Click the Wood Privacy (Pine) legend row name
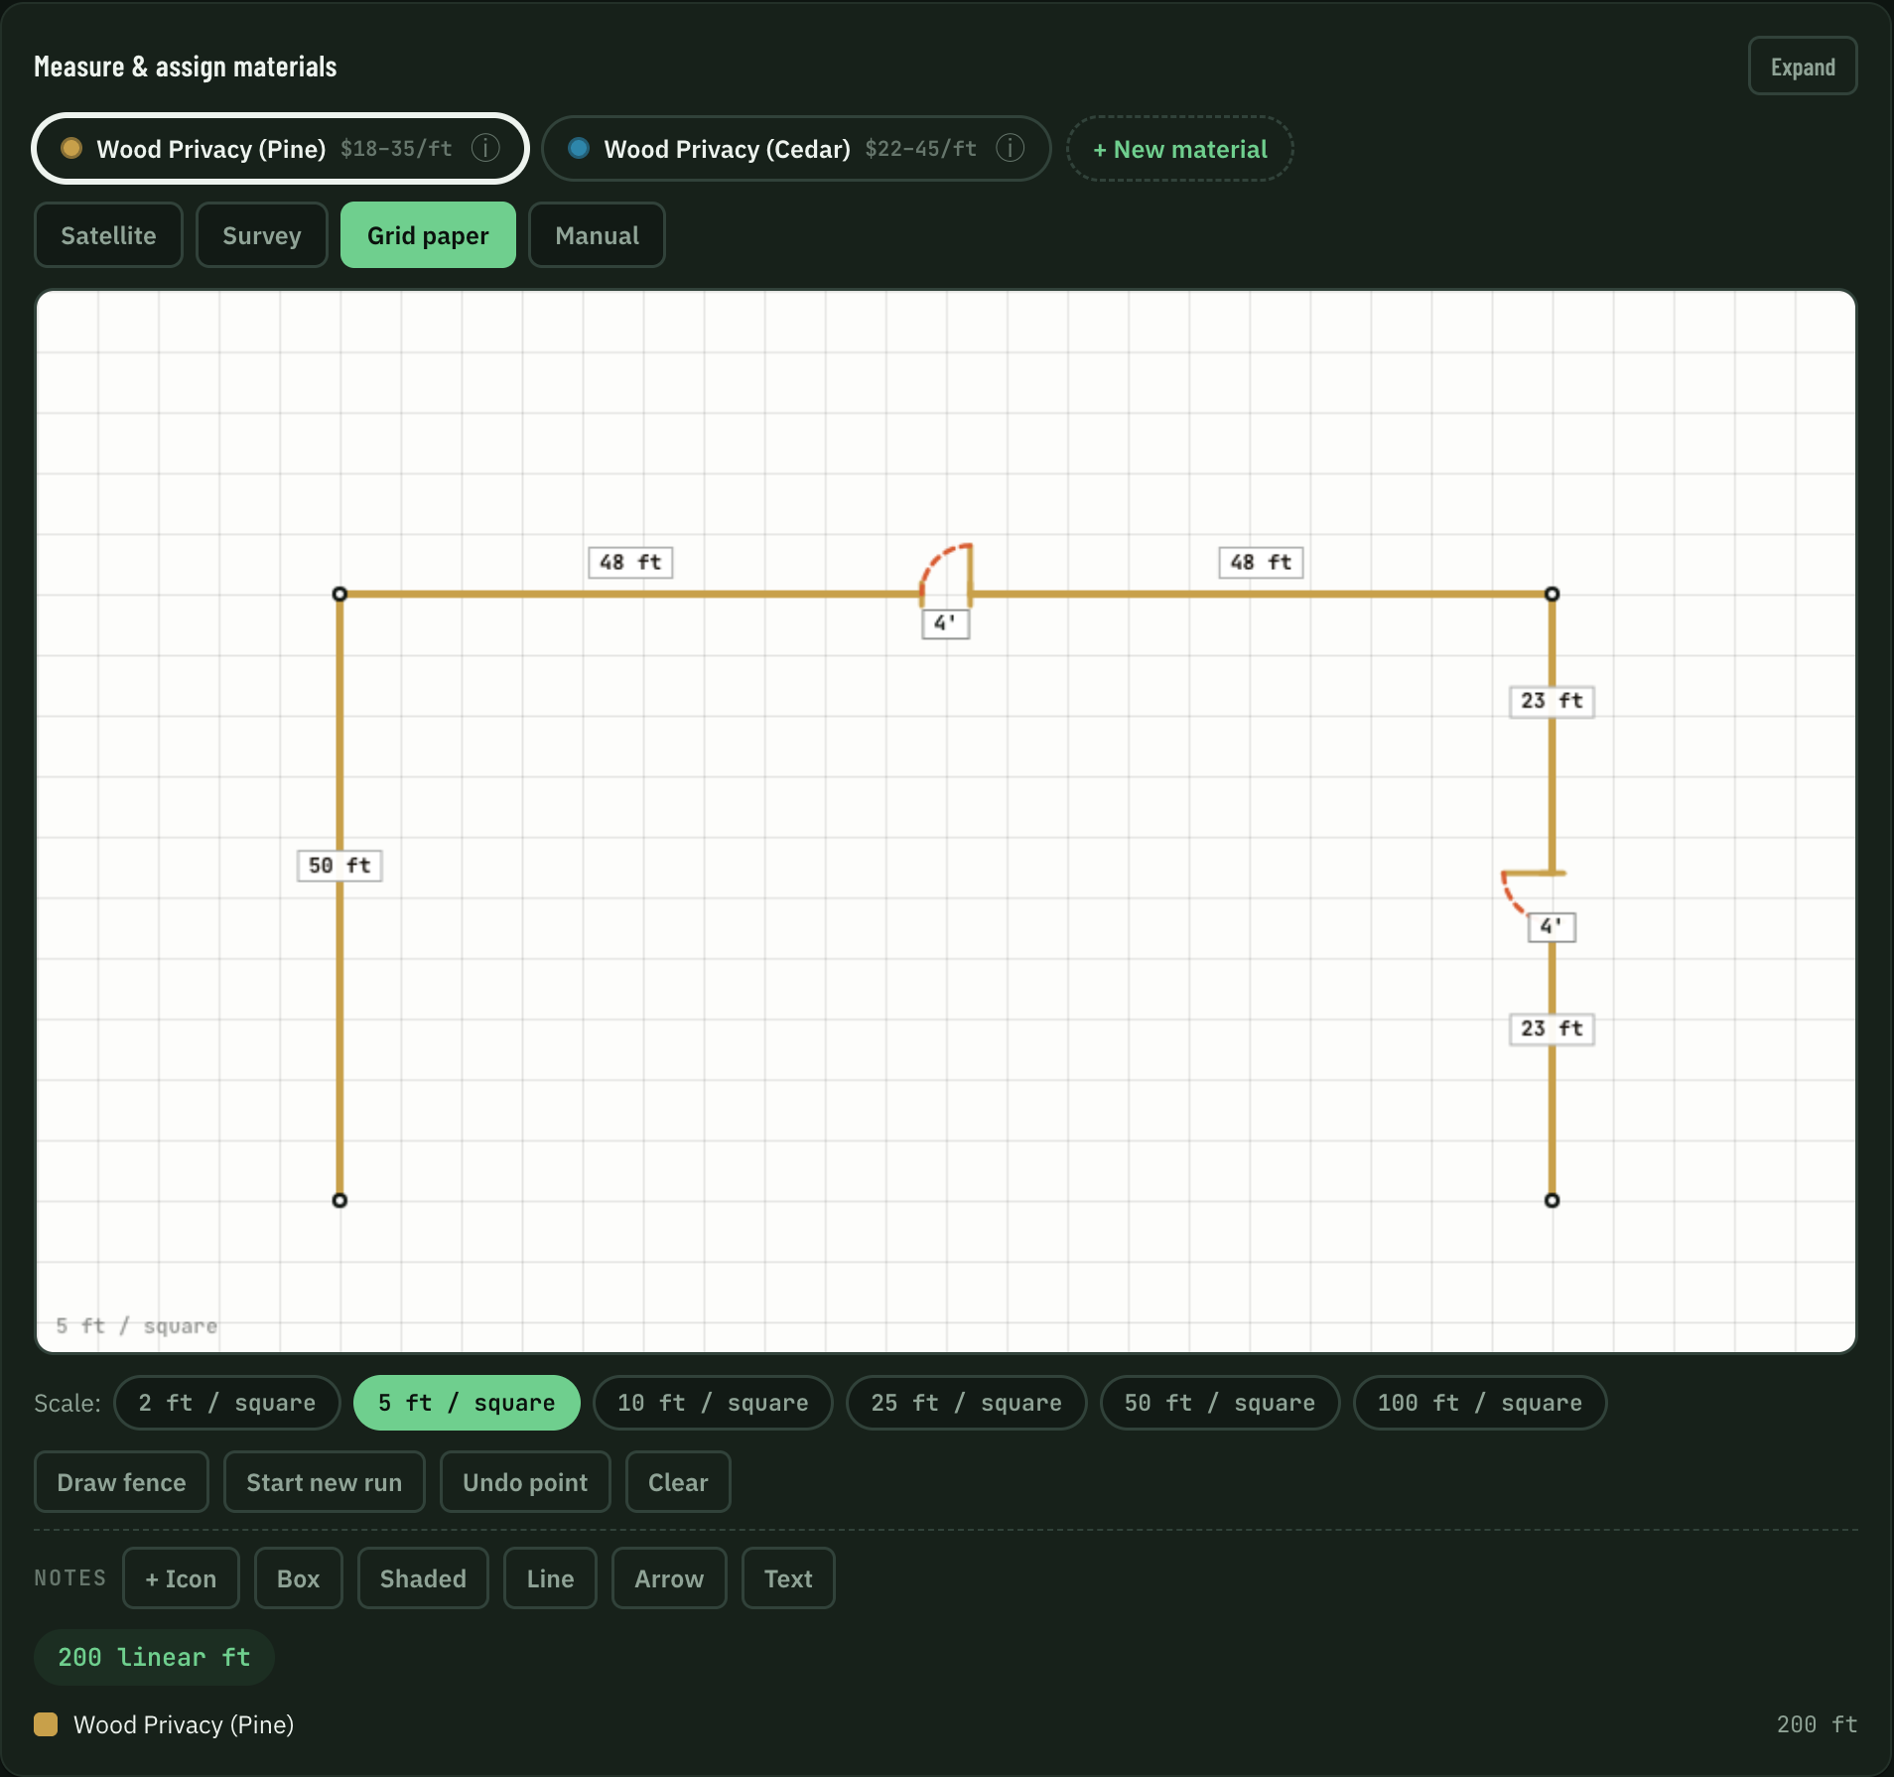Image resolution: width=1894 pixels, height=1777 pixels. pyautogui.click(x=184, y=1724)
